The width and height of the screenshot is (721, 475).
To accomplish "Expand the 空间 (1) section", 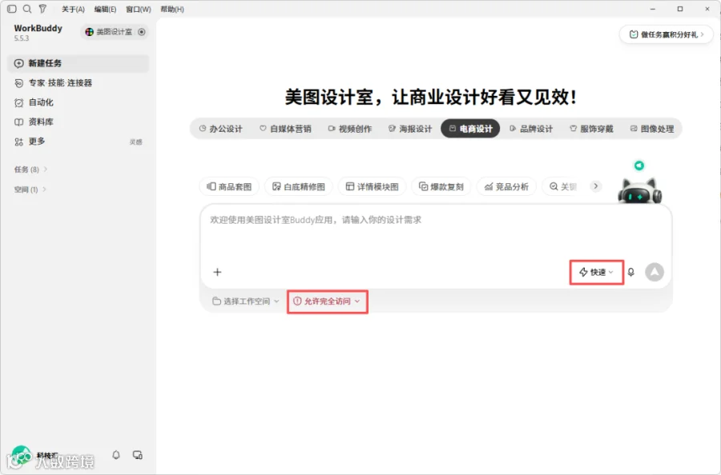I will (x=30, y=189).
